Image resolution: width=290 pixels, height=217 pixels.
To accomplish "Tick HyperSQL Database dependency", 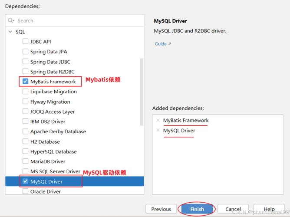I will [25, 151].
